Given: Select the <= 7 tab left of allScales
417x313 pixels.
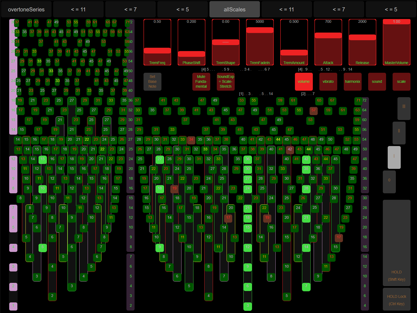Looking at the screenshot, I should pos(130,10).
